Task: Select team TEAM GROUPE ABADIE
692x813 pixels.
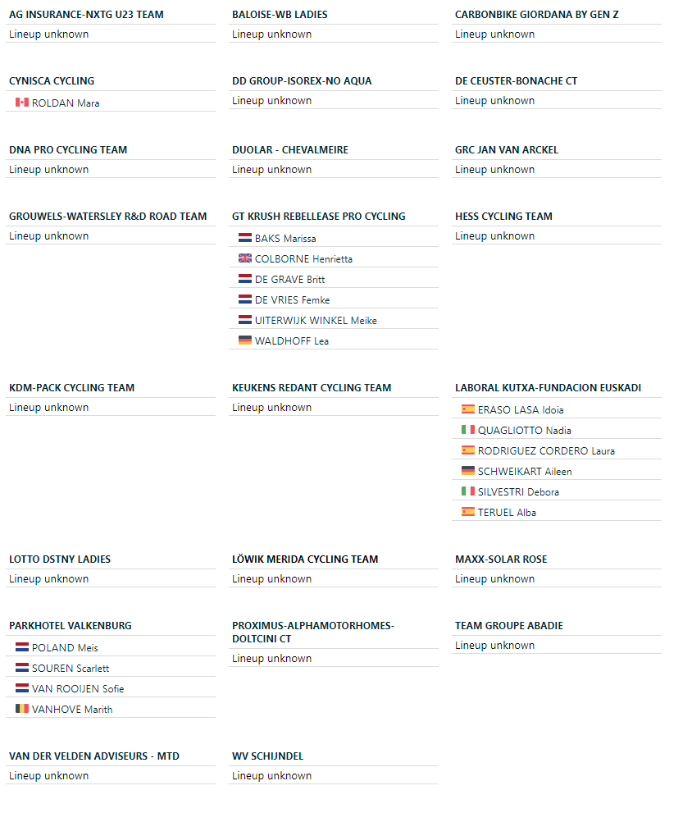Action: tap(509, 626)
